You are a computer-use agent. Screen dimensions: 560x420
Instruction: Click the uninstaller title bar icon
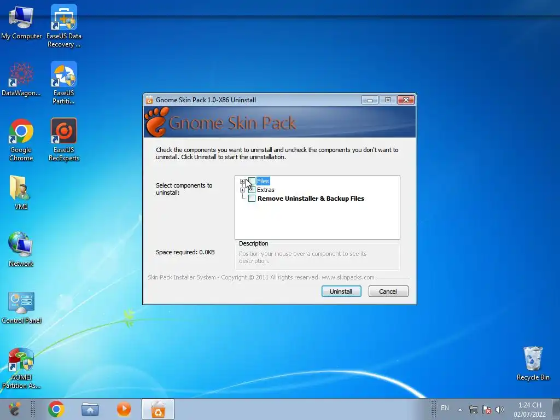[x=149, y=100]
